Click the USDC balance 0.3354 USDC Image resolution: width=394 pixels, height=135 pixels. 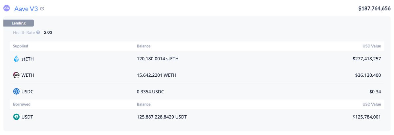(150, 92)
